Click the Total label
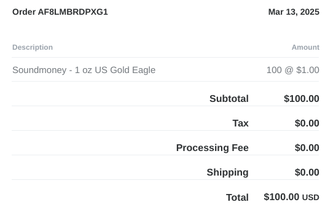This screenshot has width=336, height=221. [x=237, y=198]
